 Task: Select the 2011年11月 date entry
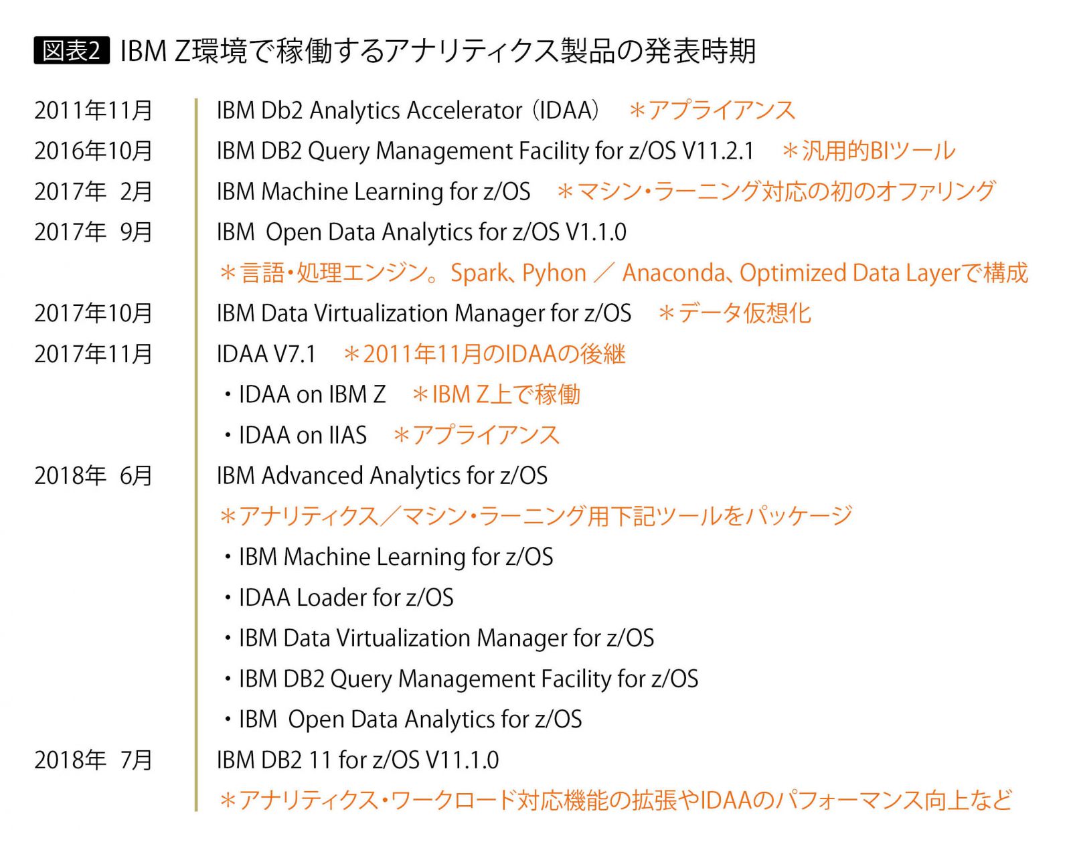(x=94, y=110)
